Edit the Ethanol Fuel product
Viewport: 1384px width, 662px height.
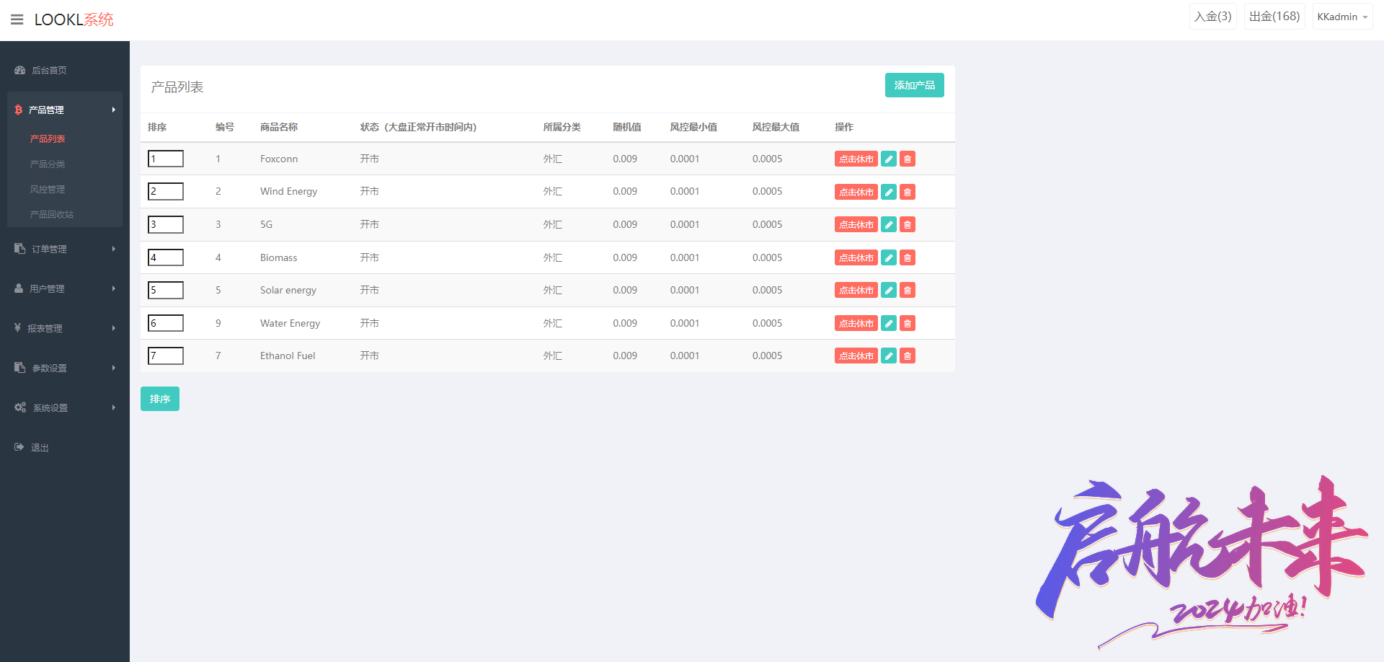pos(889,356)
